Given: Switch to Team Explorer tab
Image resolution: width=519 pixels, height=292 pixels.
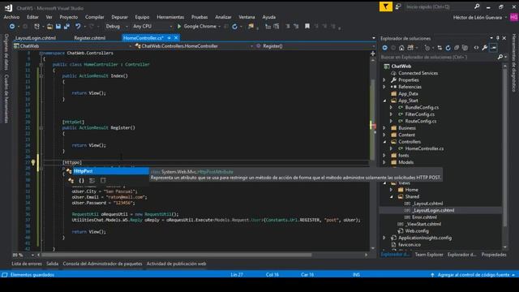Looking at the screenshot, I should (429, 255).
